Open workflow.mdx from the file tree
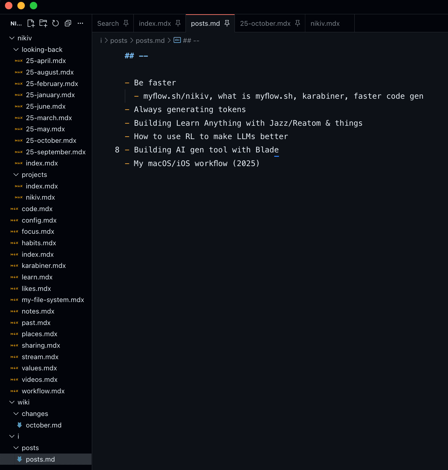 click(x=43, y=391)
